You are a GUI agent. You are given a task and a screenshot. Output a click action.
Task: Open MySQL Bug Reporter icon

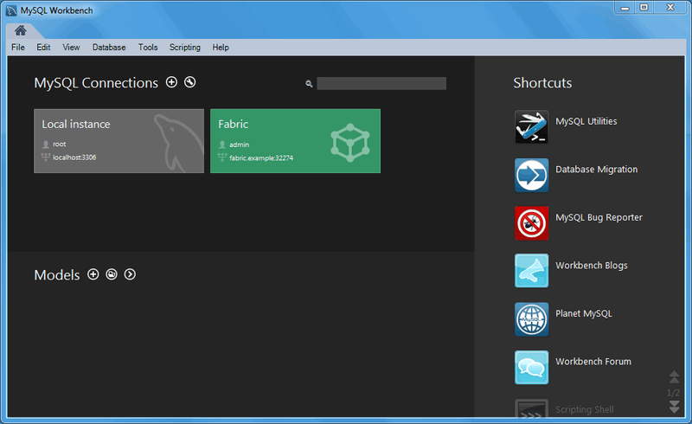click(531, 223)
